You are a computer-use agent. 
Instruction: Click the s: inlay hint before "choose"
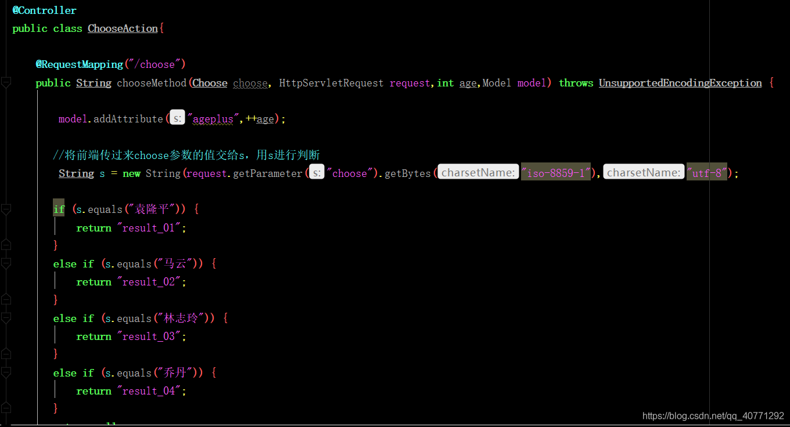pos(317,173)
